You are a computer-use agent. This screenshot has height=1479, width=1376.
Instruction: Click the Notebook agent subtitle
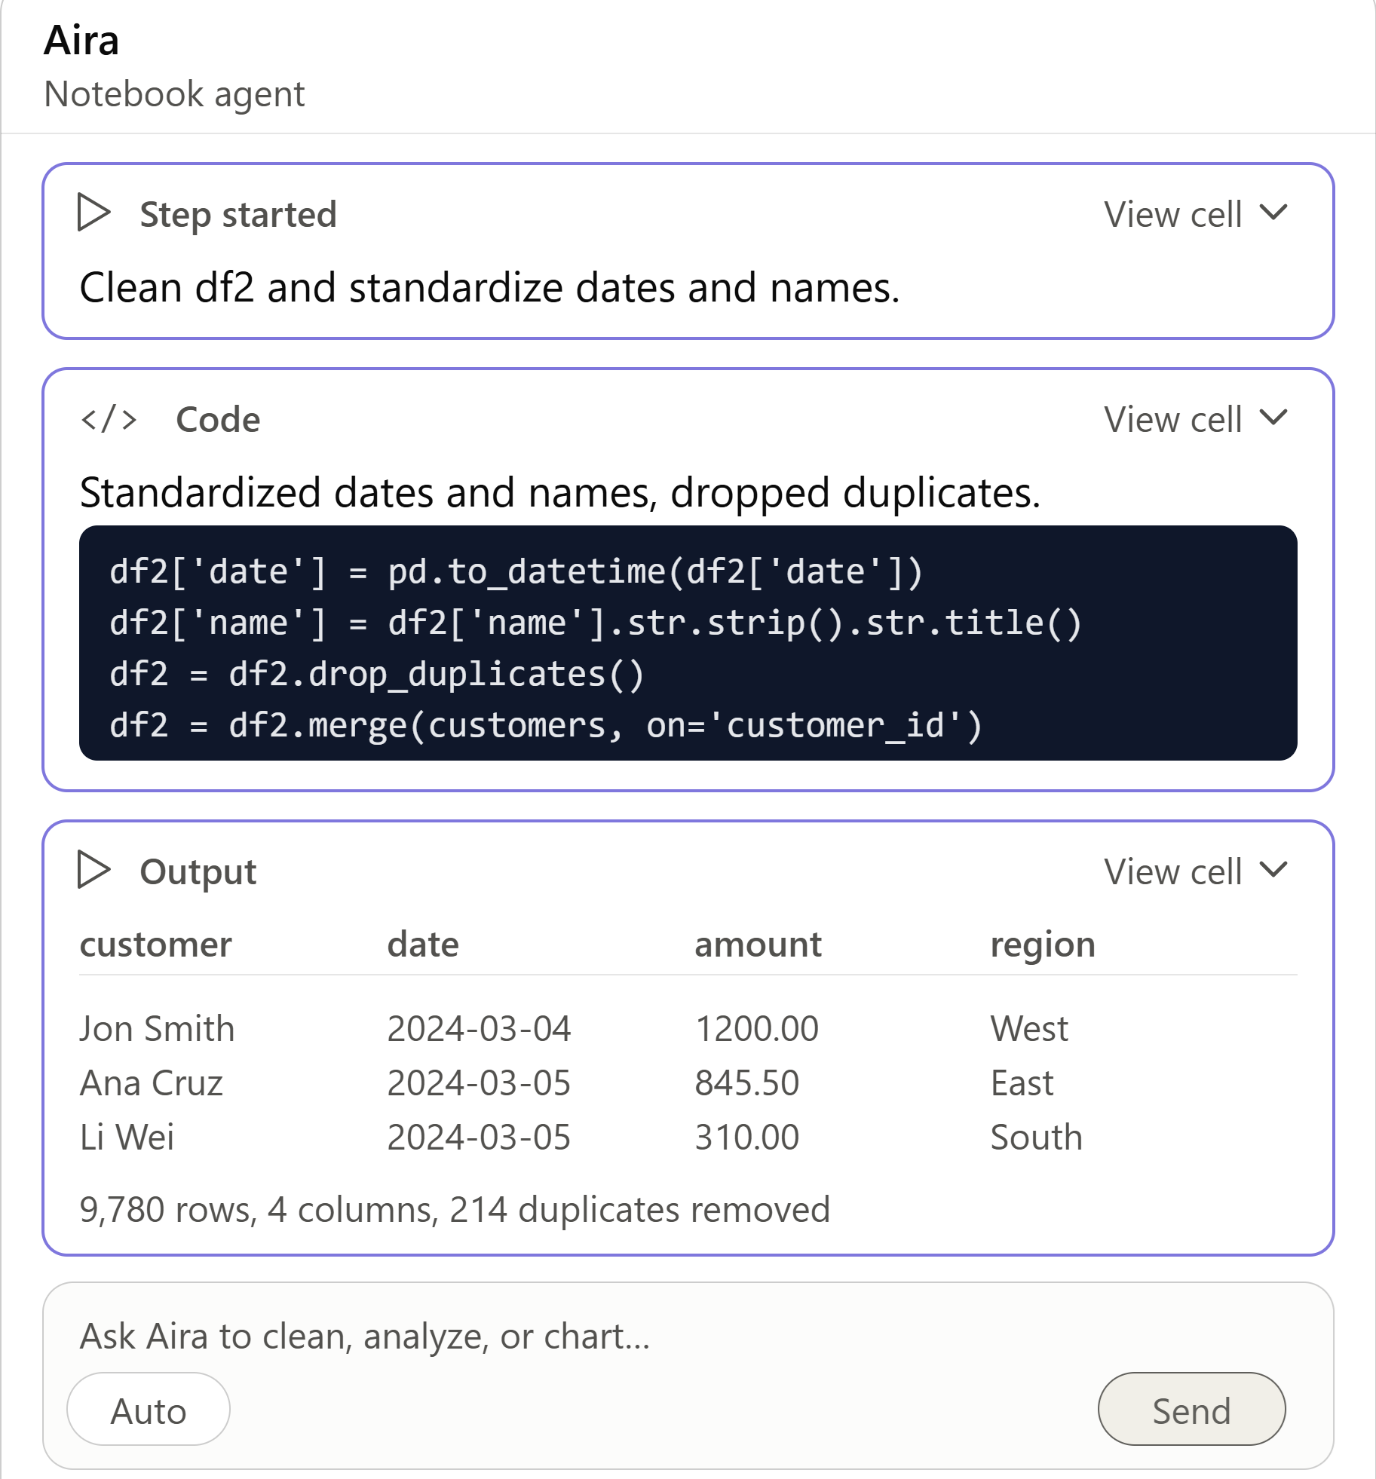[174, 94]
